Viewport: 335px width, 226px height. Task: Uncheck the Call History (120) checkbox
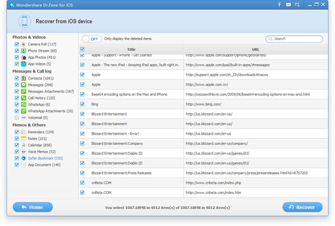pos(17,98)
